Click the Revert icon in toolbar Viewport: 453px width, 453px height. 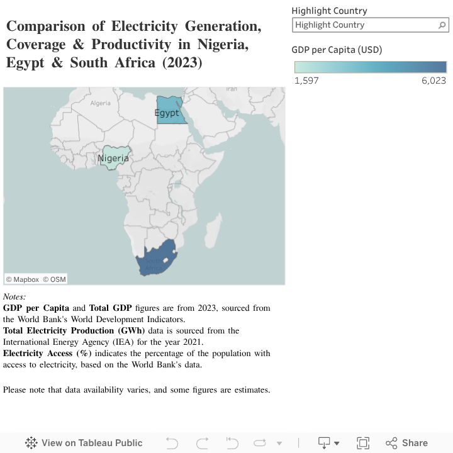coord(232,443)
